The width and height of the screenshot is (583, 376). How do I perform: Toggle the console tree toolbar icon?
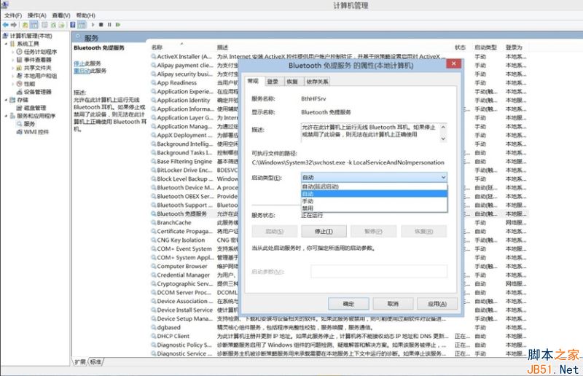coord(34,25)
